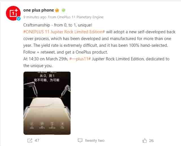Click the repost count 47
181x146 pixels.
tap(37, 140)
